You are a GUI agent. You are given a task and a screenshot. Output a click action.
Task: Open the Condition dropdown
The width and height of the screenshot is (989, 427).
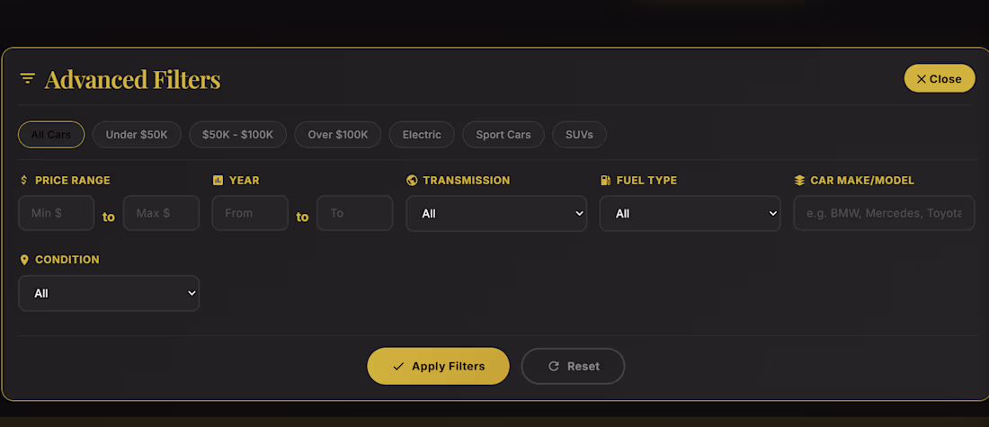(109, 293)
